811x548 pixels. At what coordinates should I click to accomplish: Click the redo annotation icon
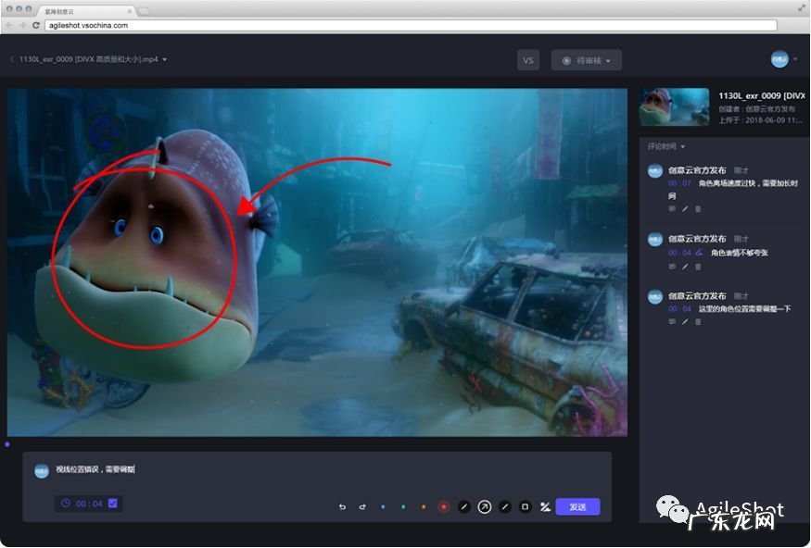click(x=362, y=507)
